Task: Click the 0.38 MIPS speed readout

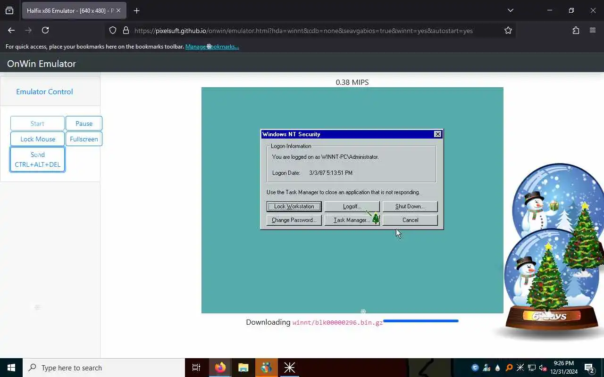Action: click(352, 82)
